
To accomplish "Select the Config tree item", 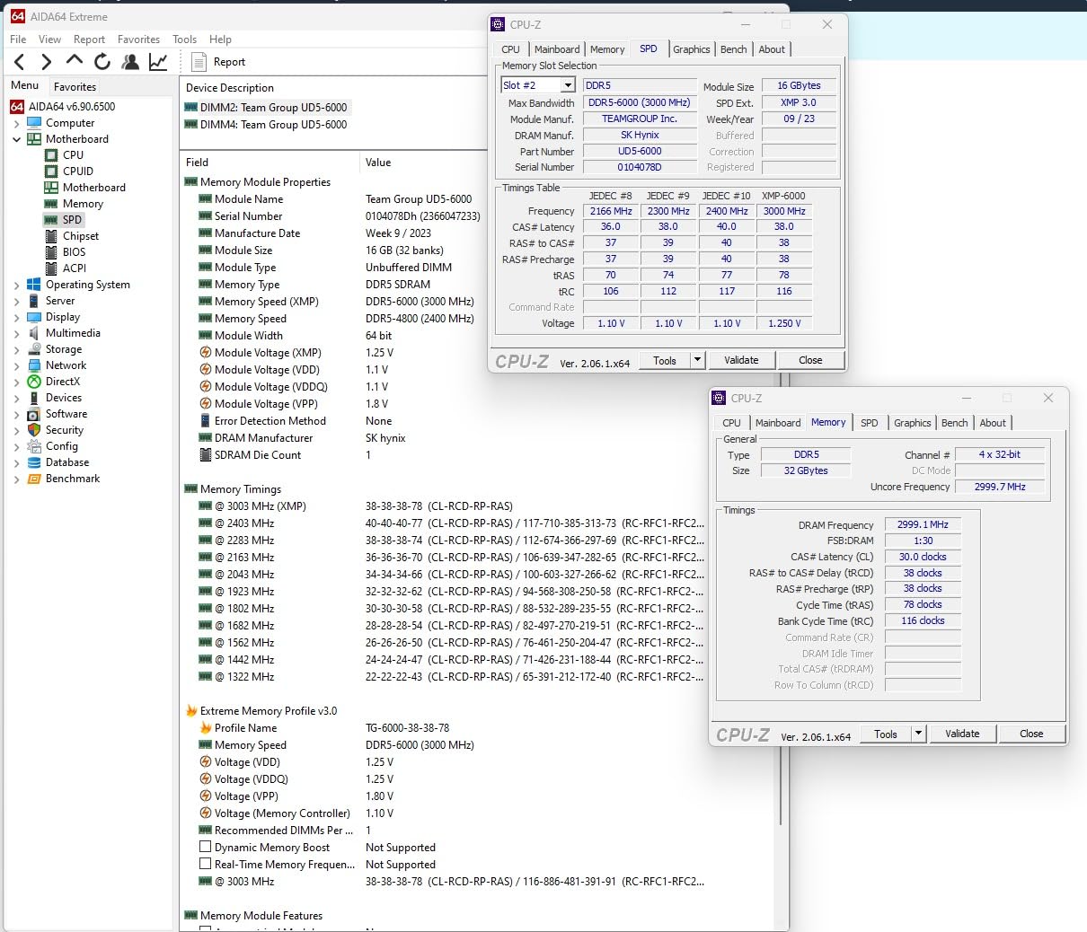I will 62,446.
